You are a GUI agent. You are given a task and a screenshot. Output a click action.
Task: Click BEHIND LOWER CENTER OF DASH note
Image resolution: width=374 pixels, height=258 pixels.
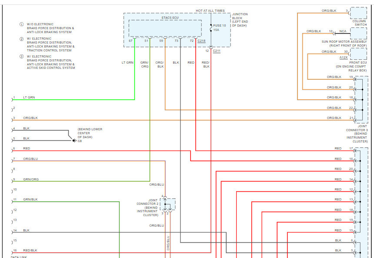coord(90,133)
